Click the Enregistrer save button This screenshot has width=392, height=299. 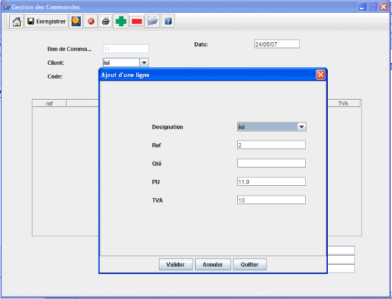tap(46, 21)
